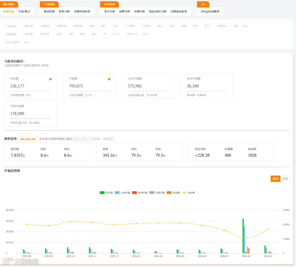Expand 更多 in the 营销维度 row

pyautogui.click(x=145, y=34)
